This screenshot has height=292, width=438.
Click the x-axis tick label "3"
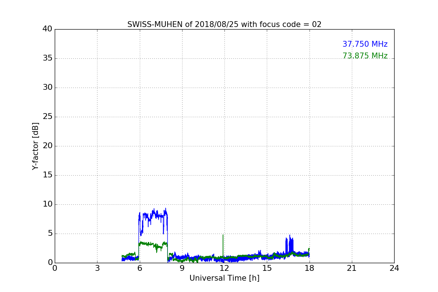97,268
